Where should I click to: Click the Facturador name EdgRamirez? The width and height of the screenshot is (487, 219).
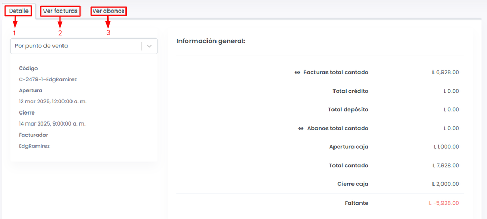click(x=34, y=146)
